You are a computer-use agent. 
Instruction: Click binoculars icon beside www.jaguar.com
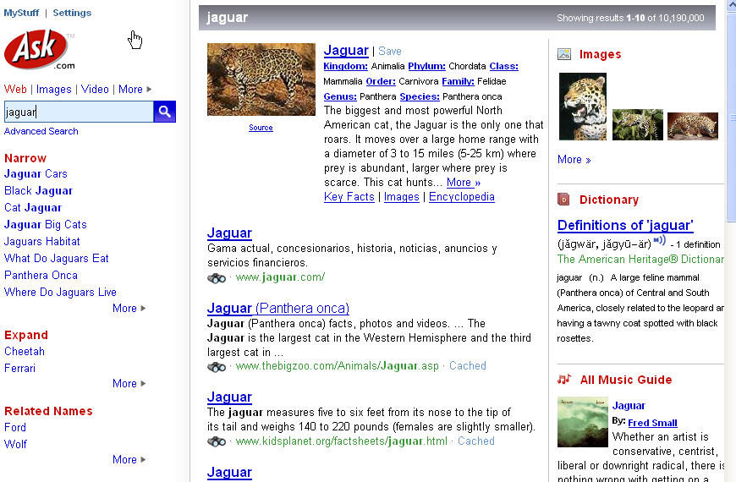(217, 278)
